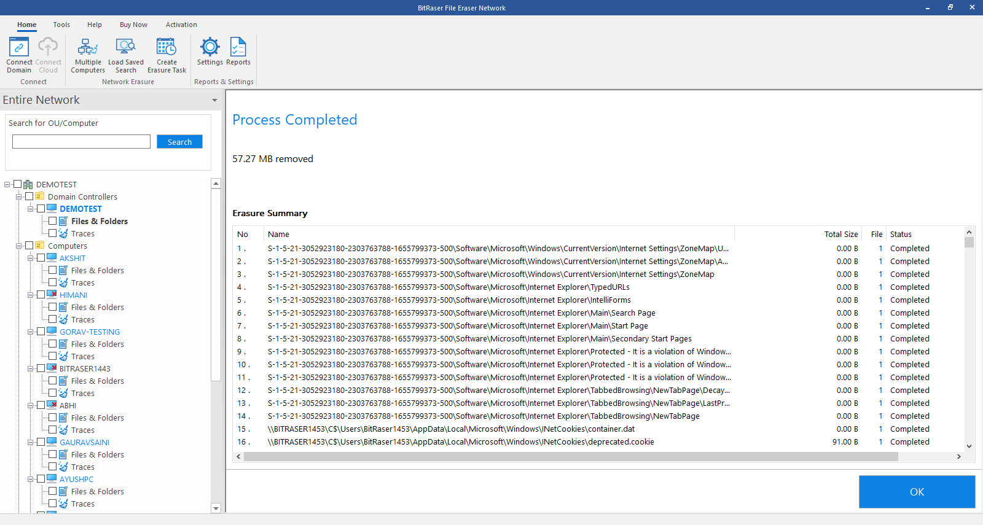The width and height of the screenshot is (983, 525).
Task: Check Traces checkbox under HIMANI
Action: (x=52, y=319)
